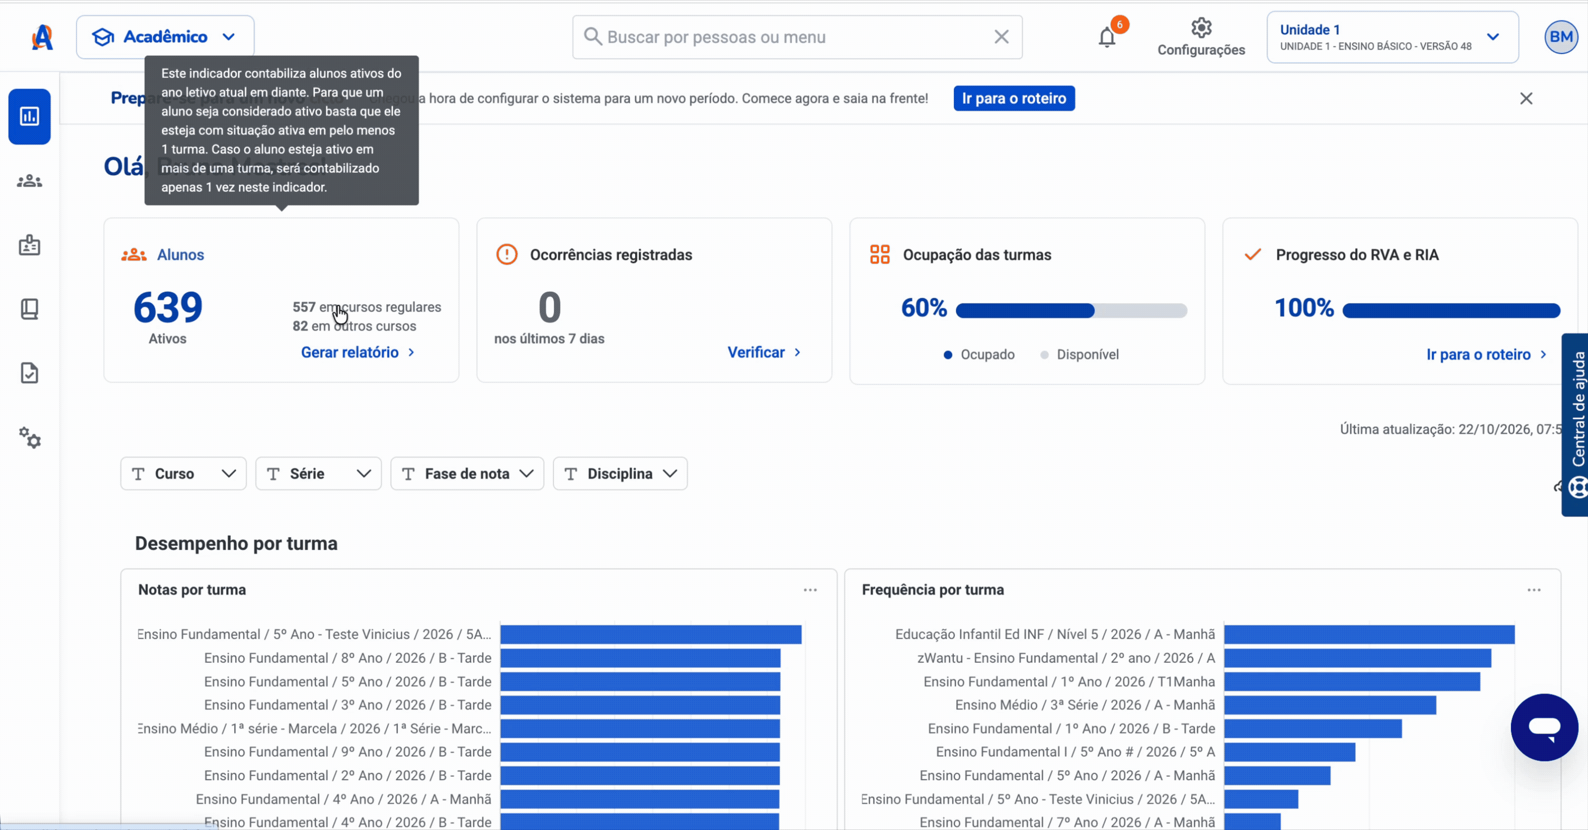Click bar for Educação Infantil Nível 5 A - Manhã
Screen dimensions: 1588x830
point(1369,635)
